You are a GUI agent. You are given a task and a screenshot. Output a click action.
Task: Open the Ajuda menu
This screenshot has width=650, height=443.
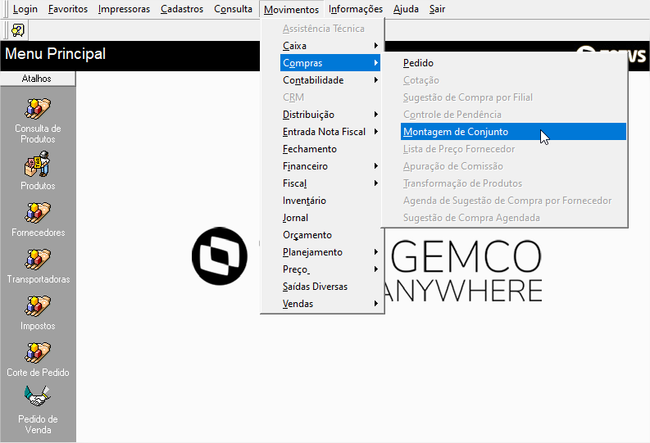pos(406,9)
